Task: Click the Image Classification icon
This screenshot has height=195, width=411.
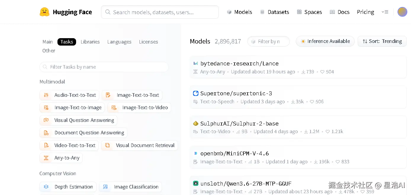Action: click(105, 187)
